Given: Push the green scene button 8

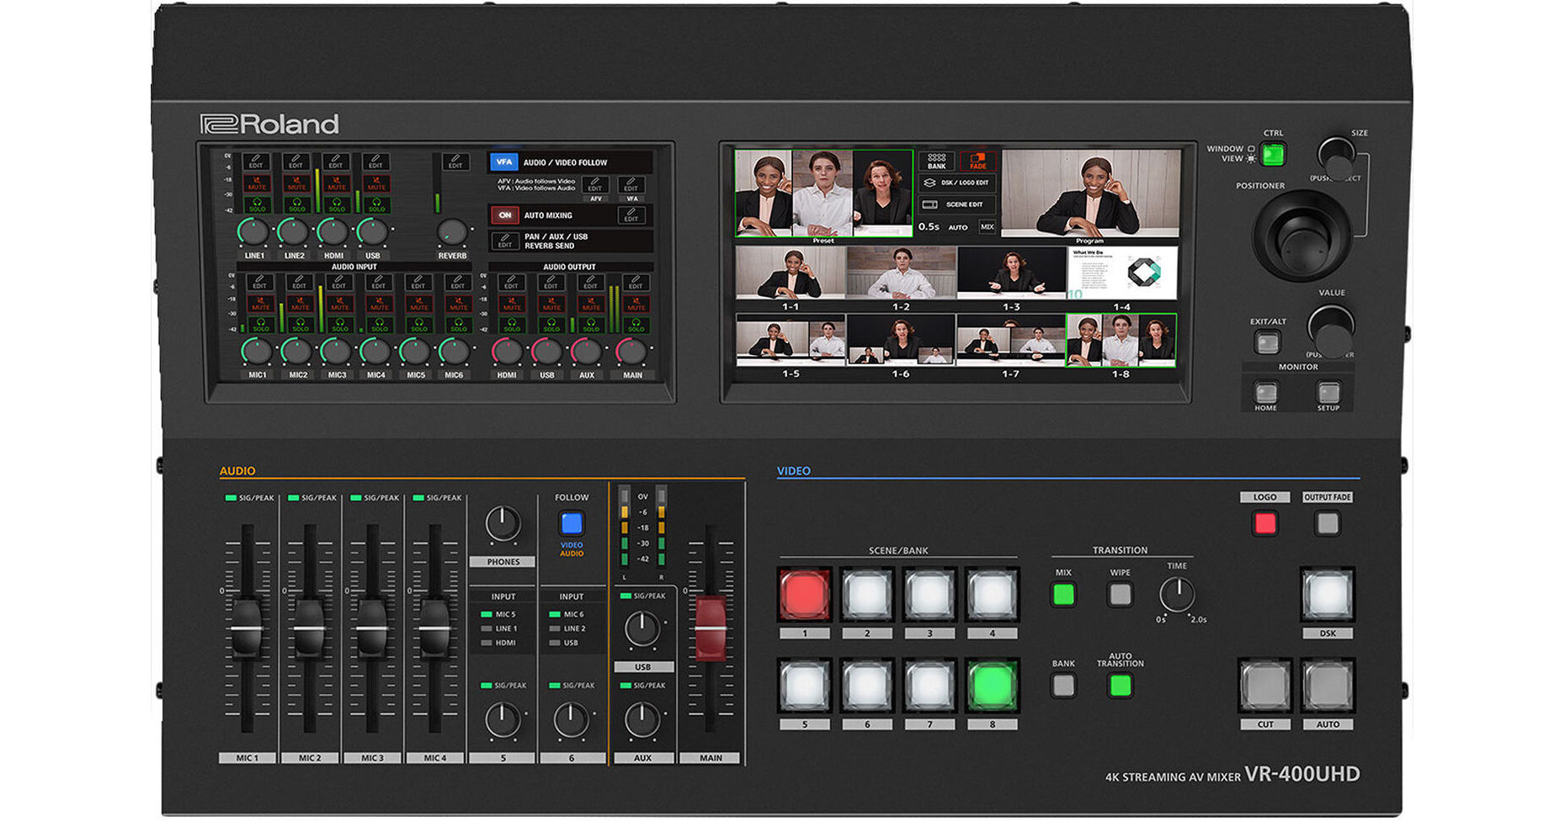Looking at the screenshot, I should pos(992,685).
